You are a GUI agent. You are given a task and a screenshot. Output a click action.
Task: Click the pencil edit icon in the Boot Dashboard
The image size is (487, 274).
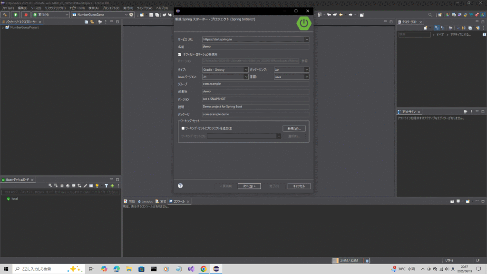(86, 186)
